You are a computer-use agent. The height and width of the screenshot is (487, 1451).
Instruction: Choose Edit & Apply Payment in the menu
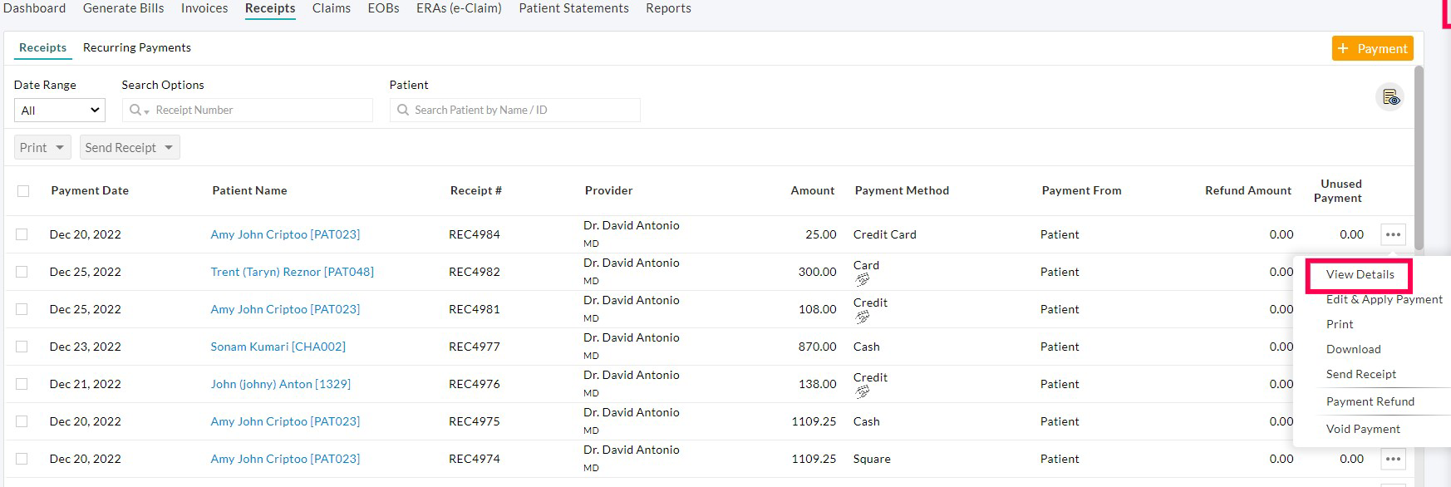tap(1384, 299)
